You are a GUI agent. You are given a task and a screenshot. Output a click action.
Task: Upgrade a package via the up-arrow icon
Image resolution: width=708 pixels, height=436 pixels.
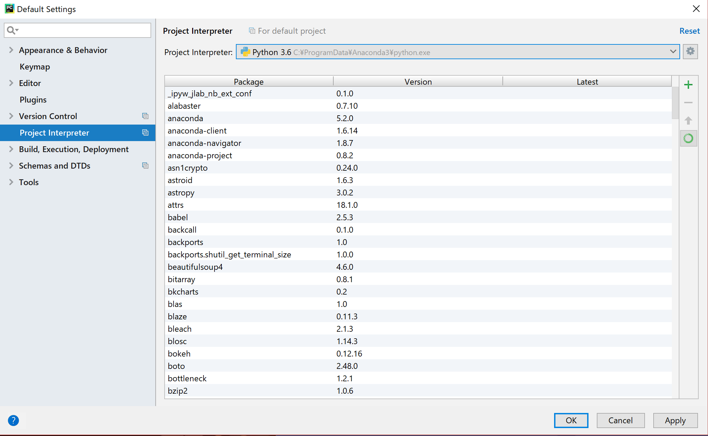point(688,120)
